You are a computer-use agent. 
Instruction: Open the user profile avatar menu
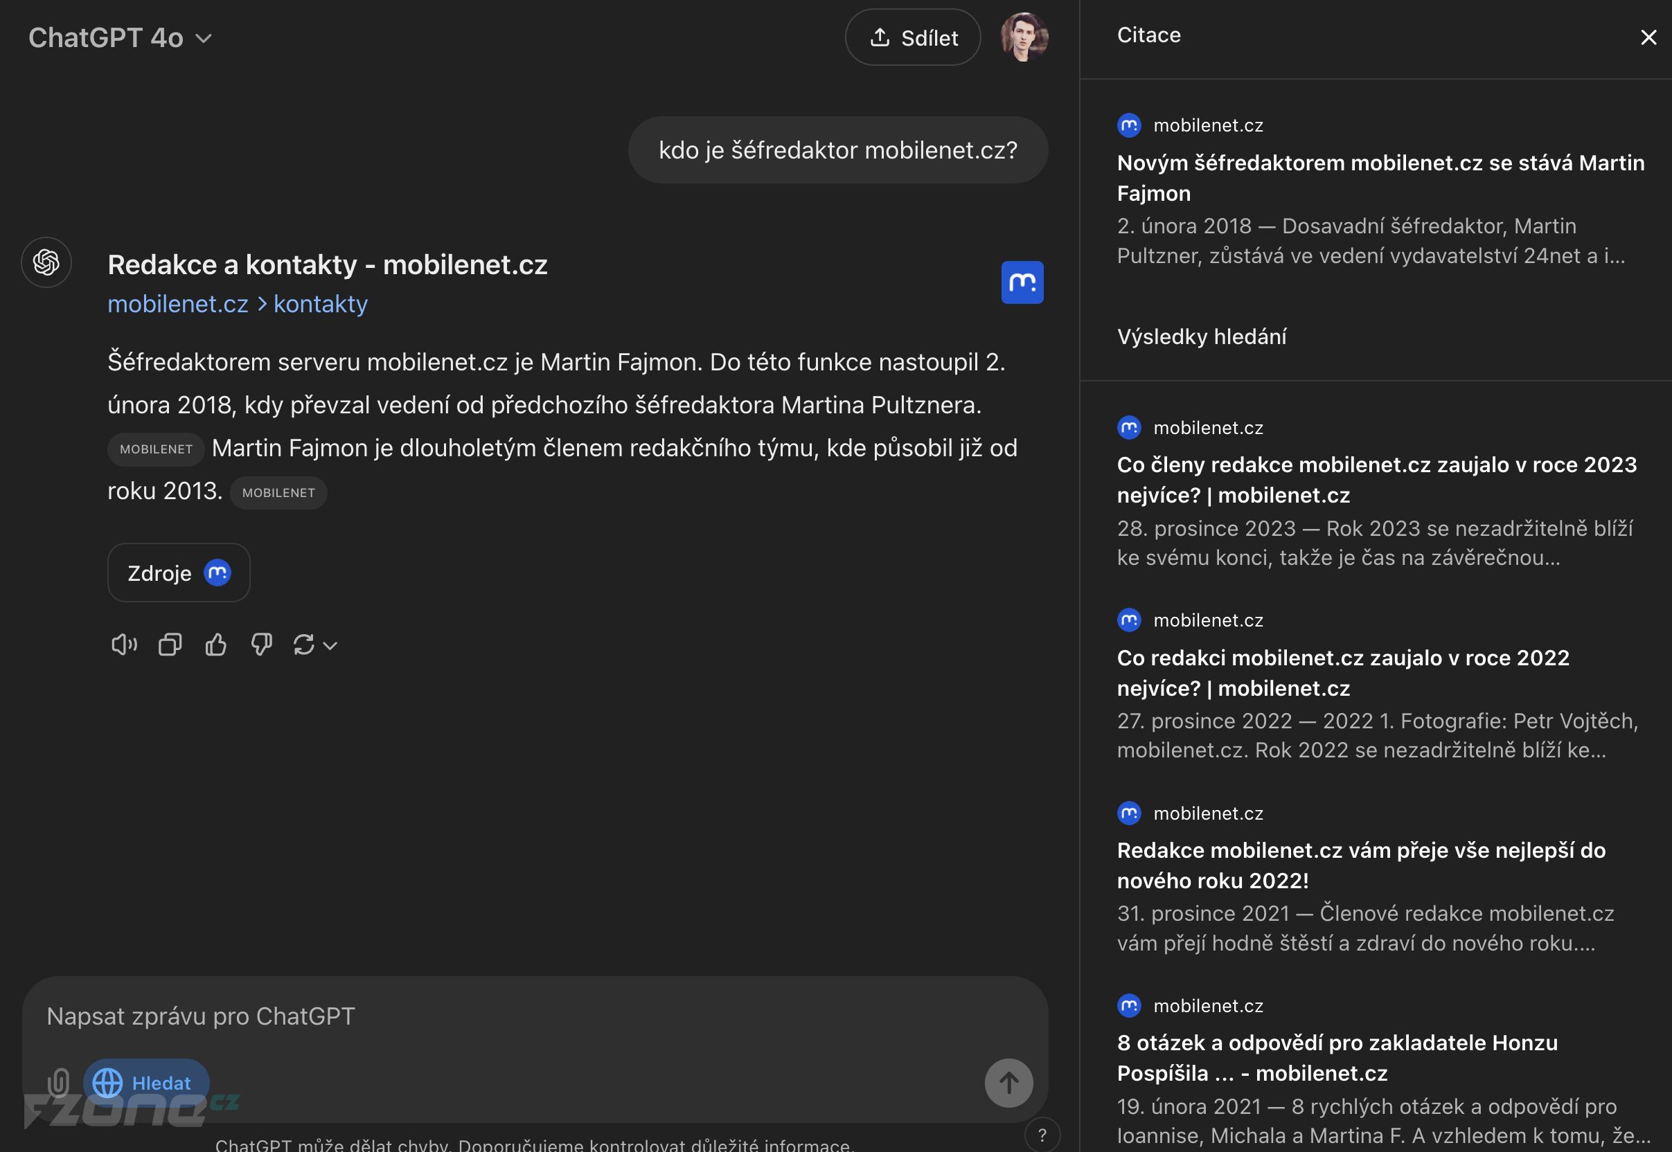[1024, 37]
